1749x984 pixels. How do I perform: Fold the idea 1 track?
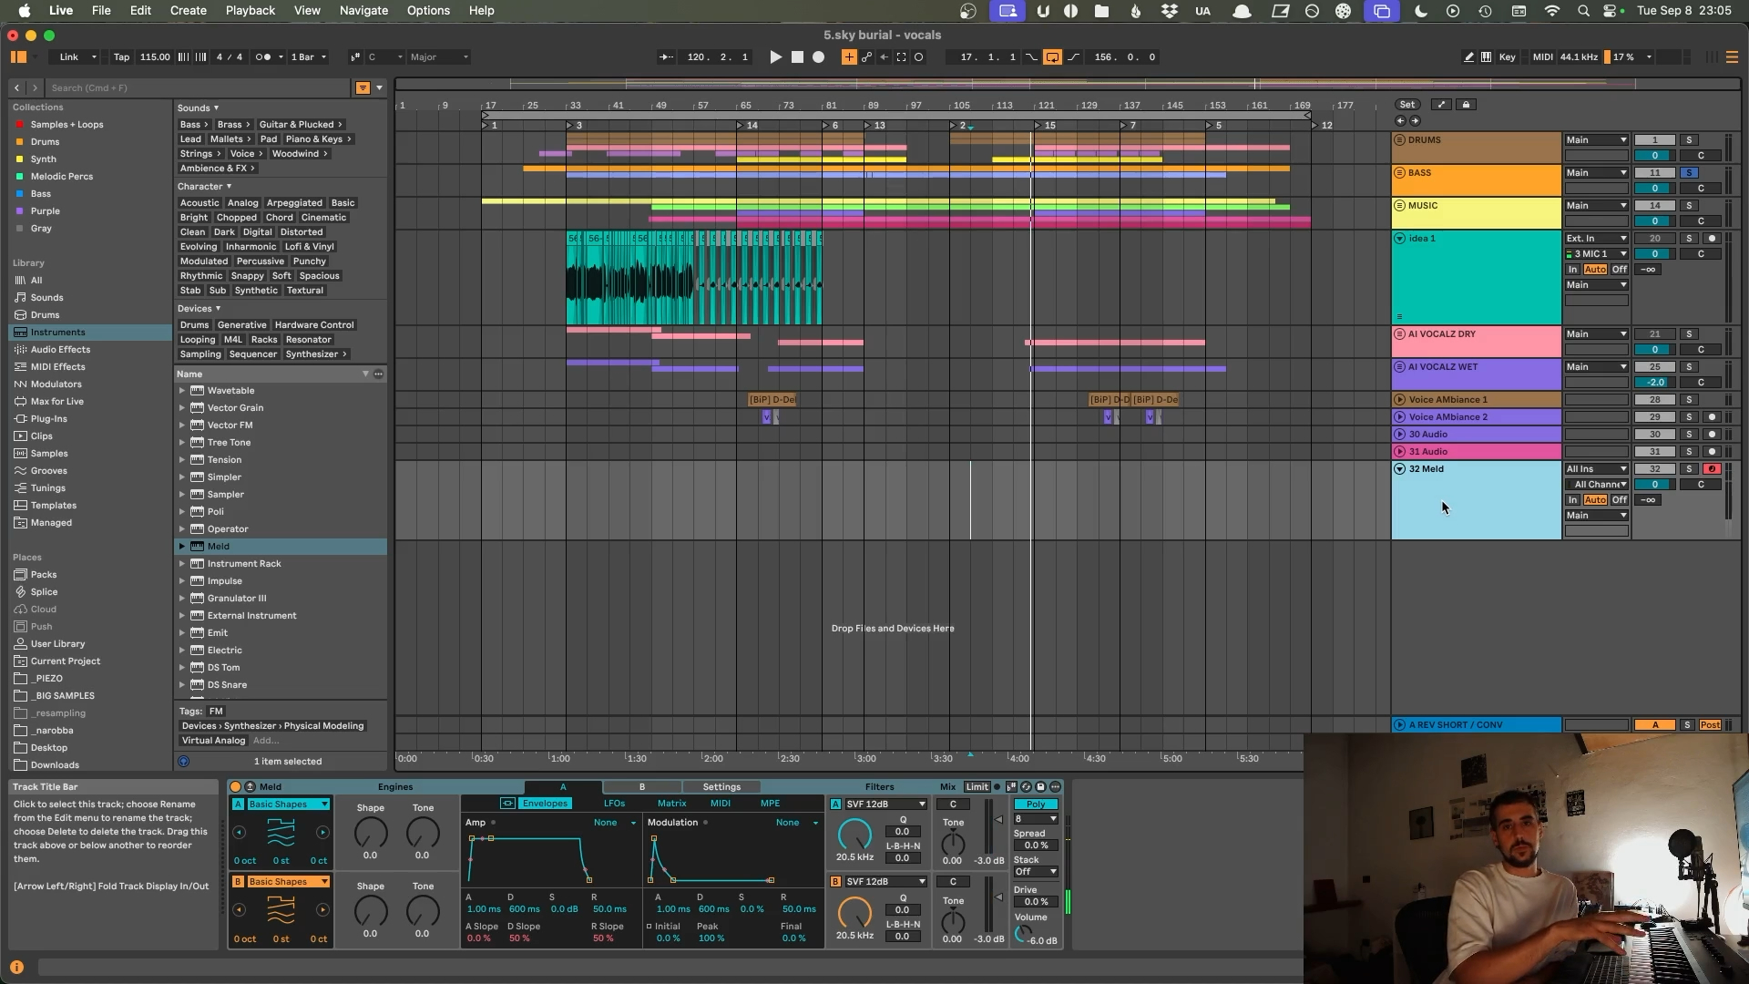(x=1399, y=239)
